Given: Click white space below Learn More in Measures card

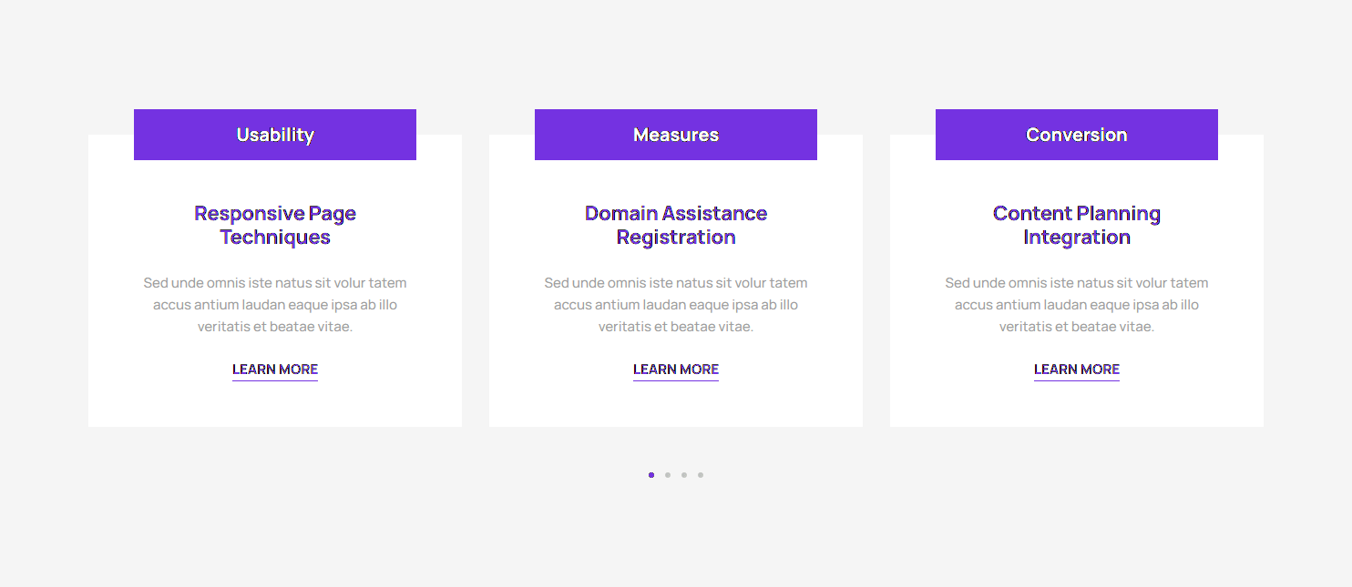Looking at the screenshot, I should tap(676, 405).
